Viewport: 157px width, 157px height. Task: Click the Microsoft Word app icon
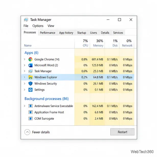click(30, 65)
